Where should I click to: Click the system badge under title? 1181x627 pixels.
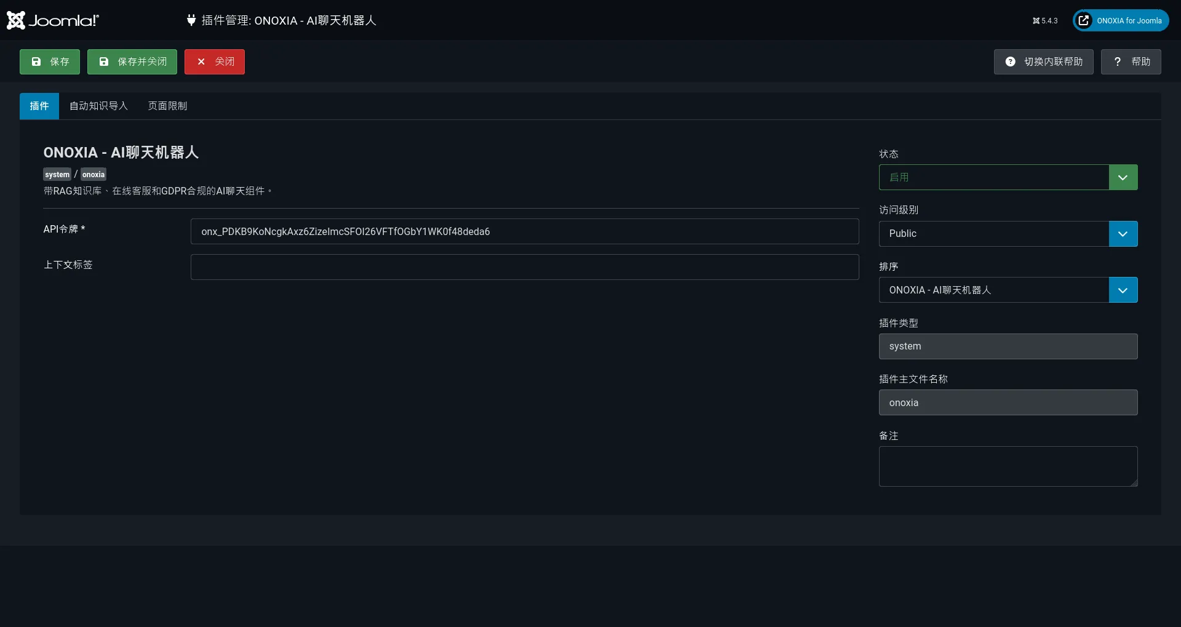57,175
